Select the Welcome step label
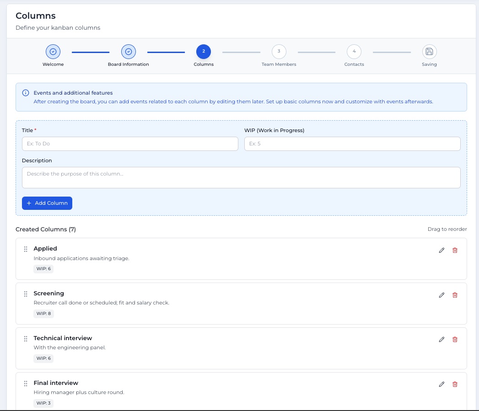Viewport: 479px width, 411px height. point(53,64)
